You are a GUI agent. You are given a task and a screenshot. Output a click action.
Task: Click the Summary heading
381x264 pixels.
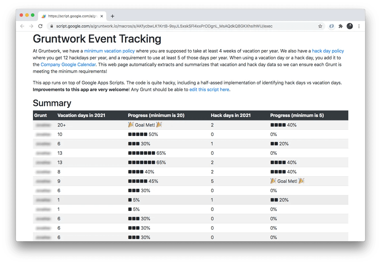[52, 103]
